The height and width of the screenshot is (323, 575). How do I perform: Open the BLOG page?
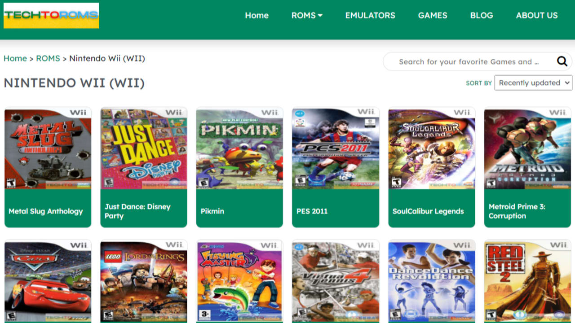[x=482, y=15]
